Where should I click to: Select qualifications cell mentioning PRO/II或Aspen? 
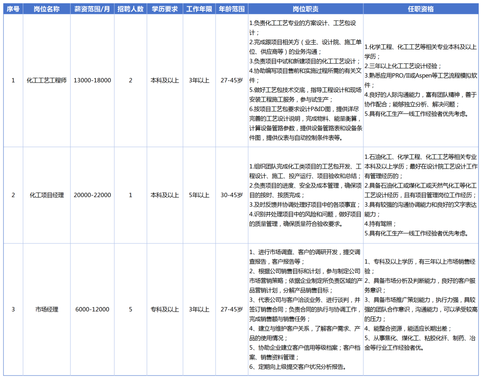(x=421, y=80)
